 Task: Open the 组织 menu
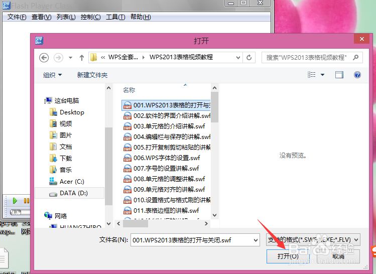click(x=52, y=75)
